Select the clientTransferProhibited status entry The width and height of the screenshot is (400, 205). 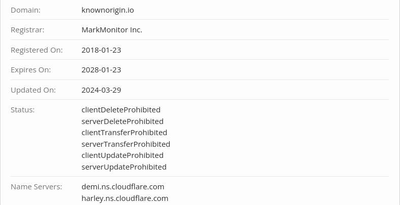[124, 132]
